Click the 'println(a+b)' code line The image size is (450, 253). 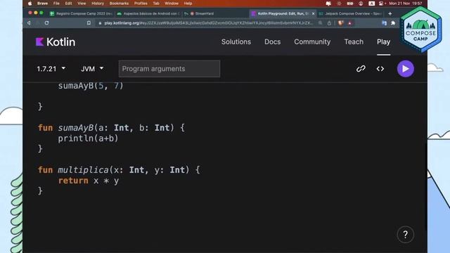pos(88,138)
